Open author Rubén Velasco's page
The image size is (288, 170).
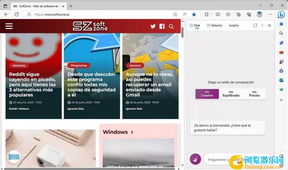(19, 109)
